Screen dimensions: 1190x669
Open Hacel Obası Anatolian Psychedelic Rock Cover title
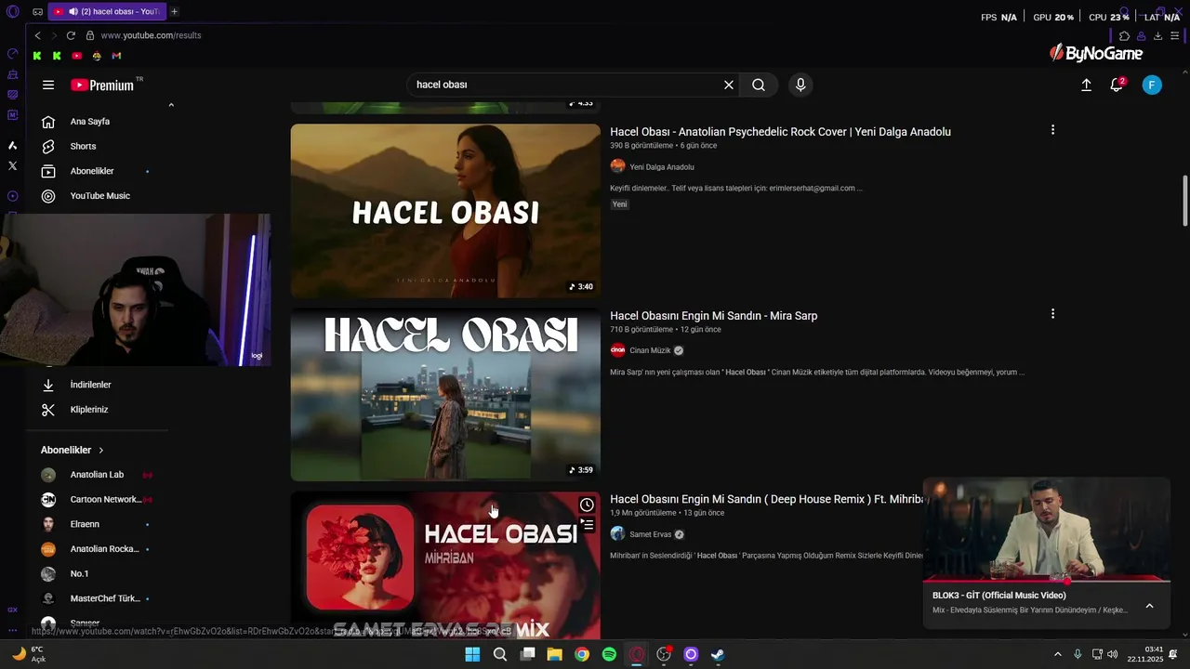point(780,132)
